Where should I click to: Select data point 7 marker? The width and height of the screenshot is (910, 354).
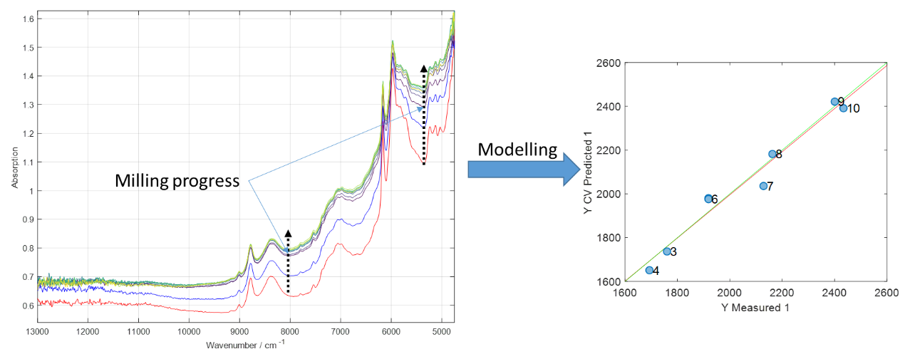pos(763,186)
